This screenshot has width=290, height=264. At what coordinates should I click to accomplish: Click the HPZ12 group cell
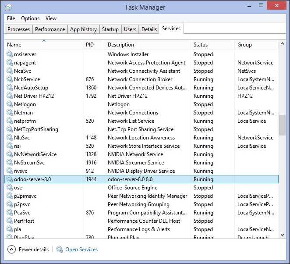click(x=245, y=96)
